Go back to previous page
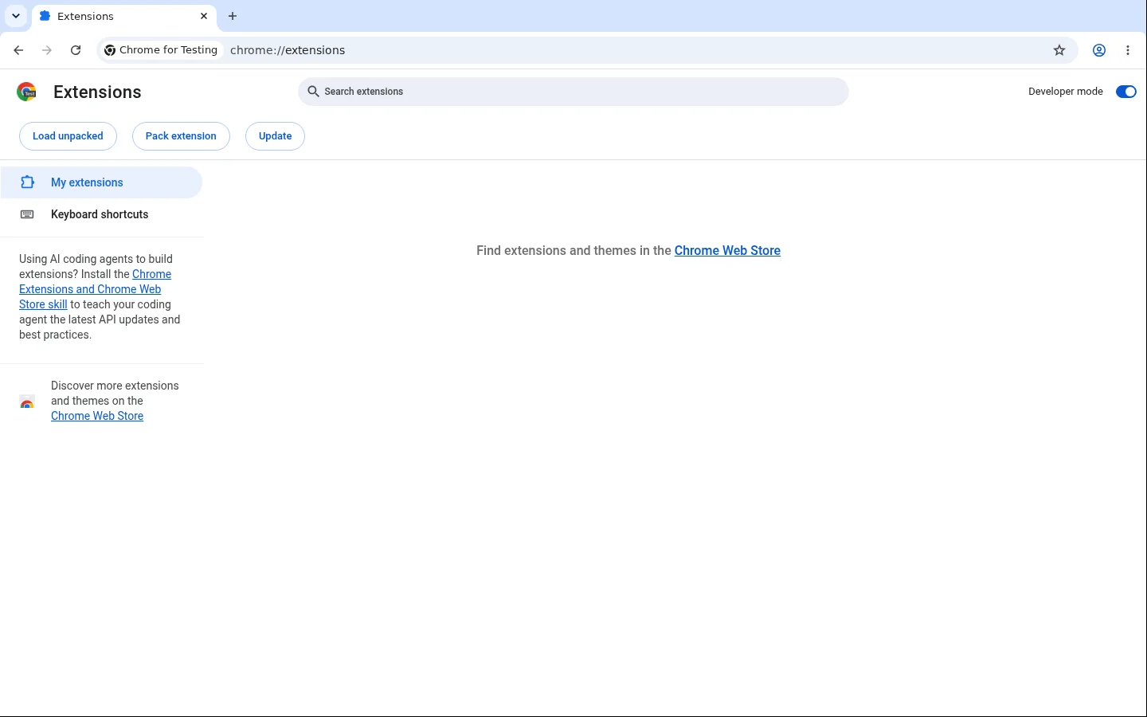The image size is (1147, 717). [18, 50]
